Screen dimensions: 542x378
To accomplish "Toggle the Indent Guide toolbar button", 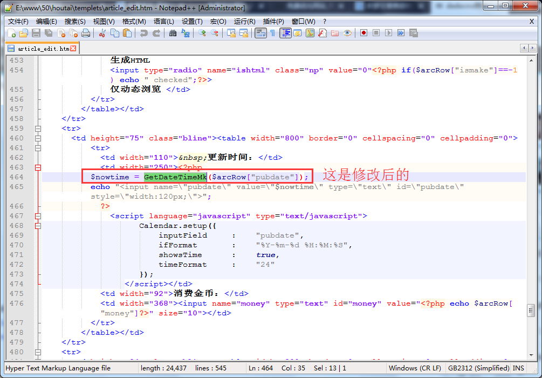I will (x=285, y=33).
